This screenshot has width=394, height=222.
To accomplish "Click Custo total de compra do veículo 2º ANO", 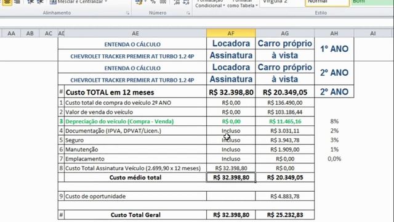I will pyautogui.click(x=135, y=103).
